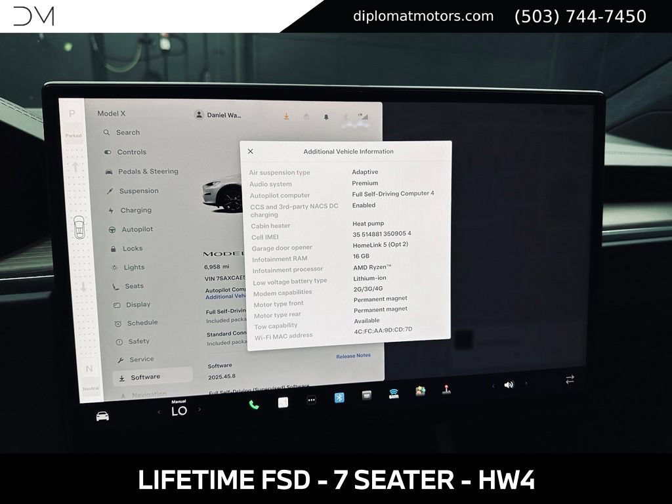Close the Additional Vehicle Information dialog
This screenshot has height=504, width=672.
pyautogui.click(x=251, y=152)
